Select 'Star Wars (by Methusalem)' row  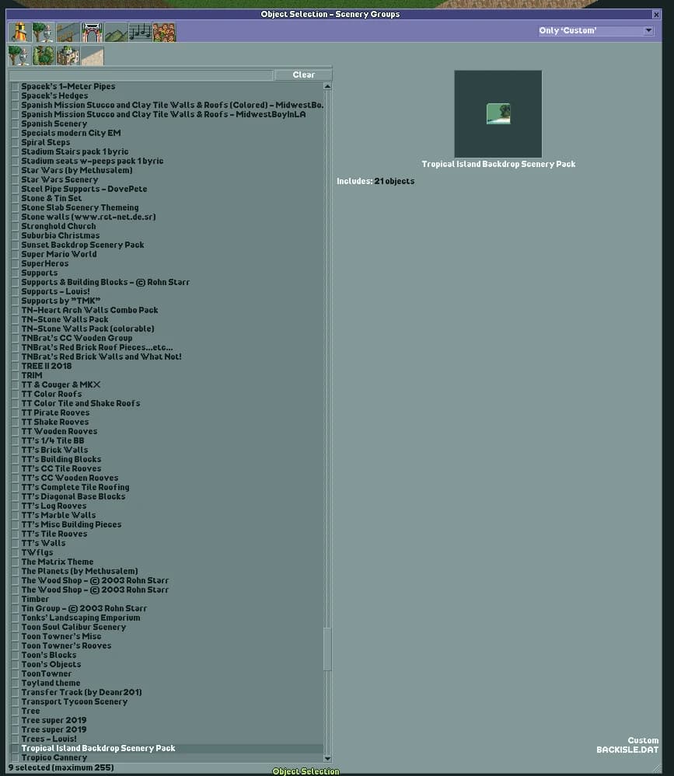point(167,170)
